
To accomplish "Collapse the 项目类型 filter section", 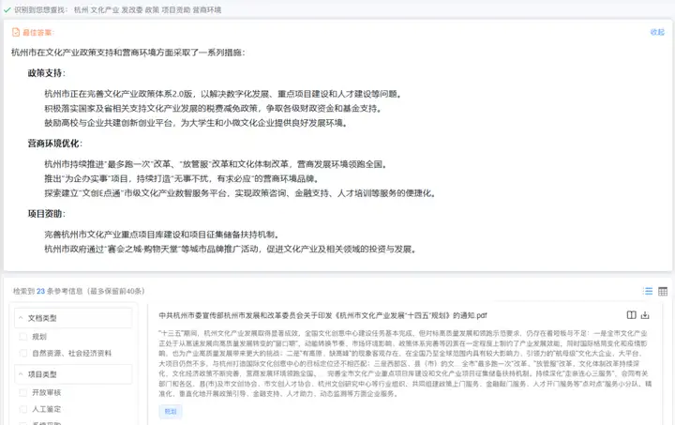I will 21,374.
